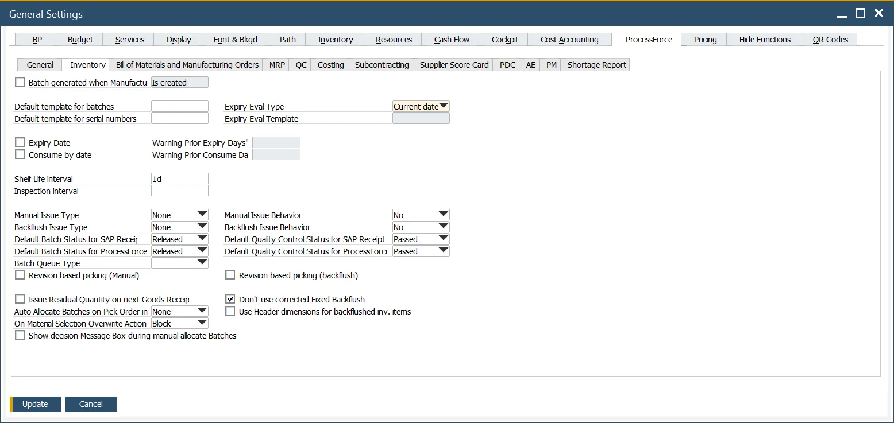Viewport: 894px width, 423px height.
Task: Click the Shelf Life interval input field
Action: click(179, 178)
